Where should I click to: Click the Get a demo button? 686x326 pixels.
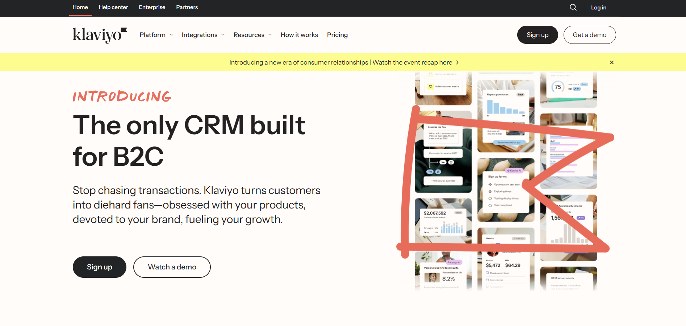[590, 35]
